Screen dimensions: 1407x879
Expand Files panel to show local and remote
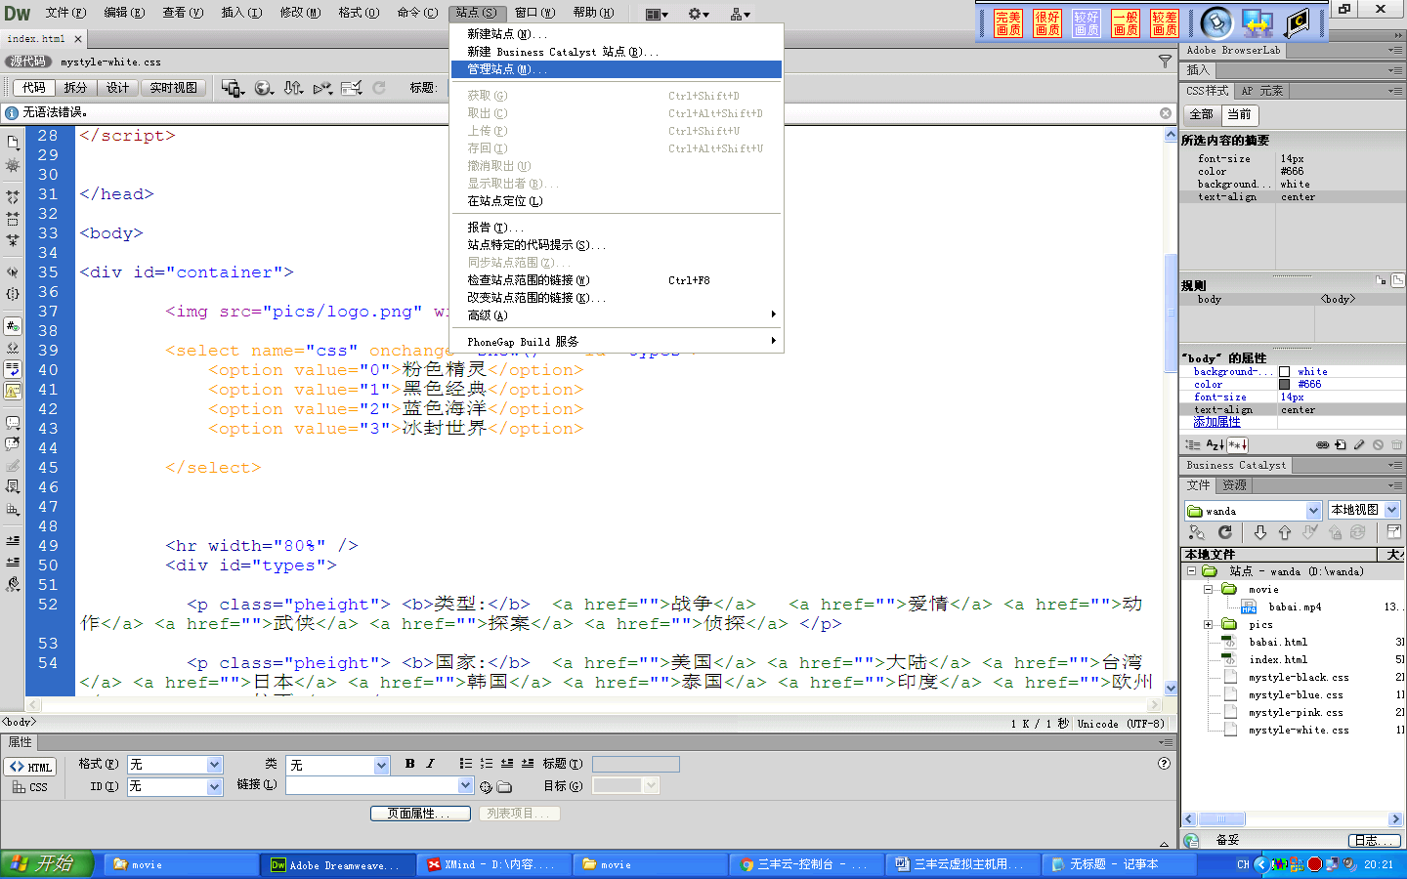tap(1394, 532)
